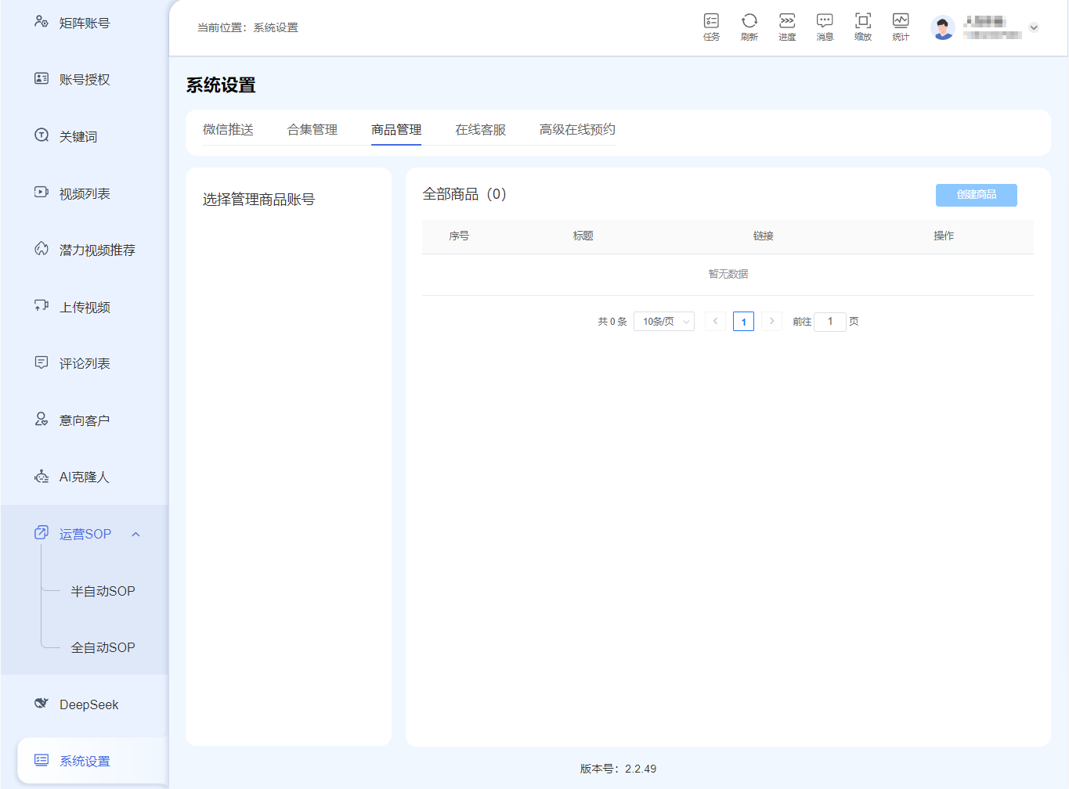The height and width of the screenshot is (789, 1069).
Task: Click the 创建商品 button
Action: click(977, 195)
